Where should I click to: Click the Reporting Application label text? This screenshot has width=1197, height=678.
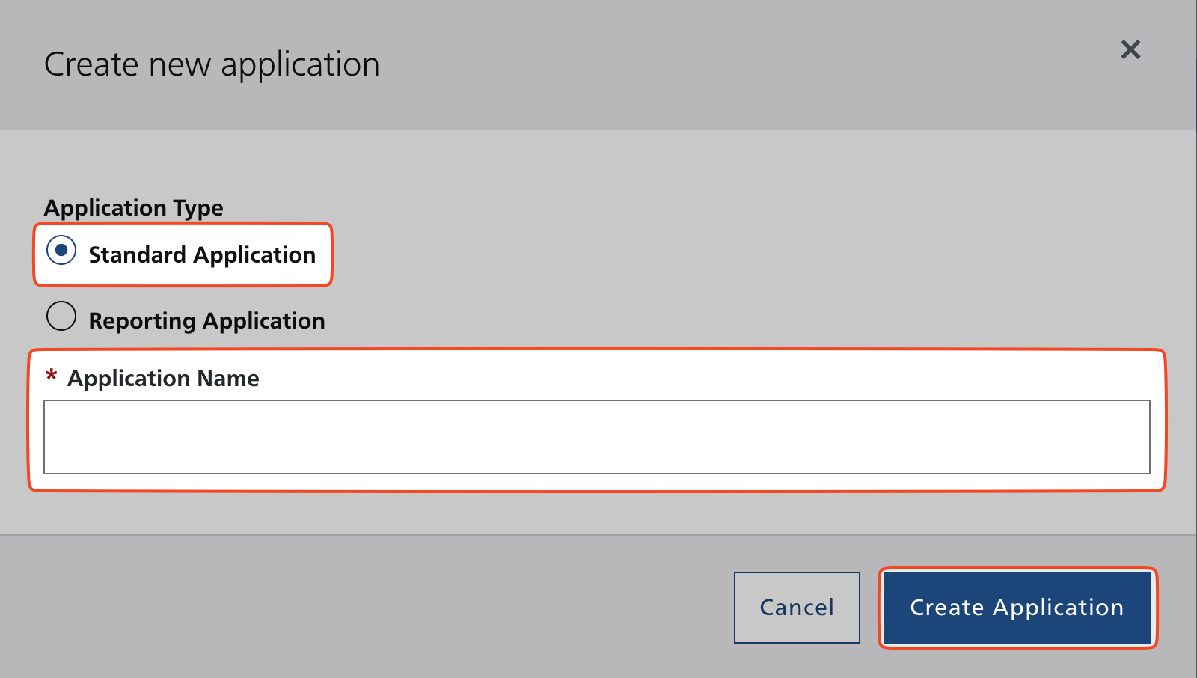click(x=206, y=321)
